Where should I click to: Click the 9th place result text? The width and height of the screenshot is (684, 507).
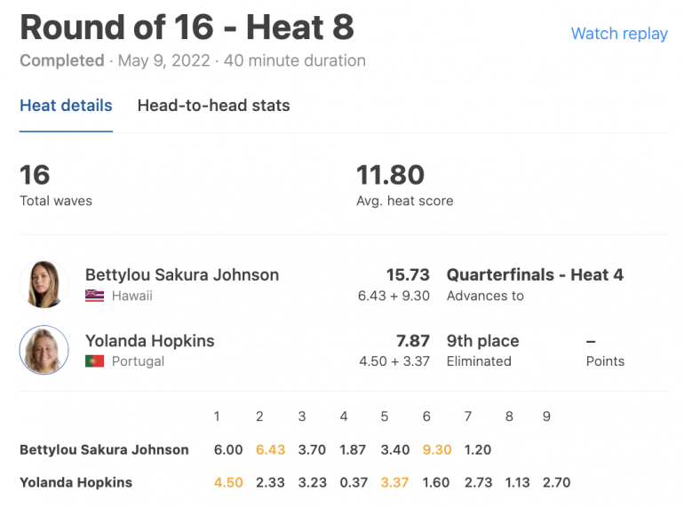click(483, 340)
